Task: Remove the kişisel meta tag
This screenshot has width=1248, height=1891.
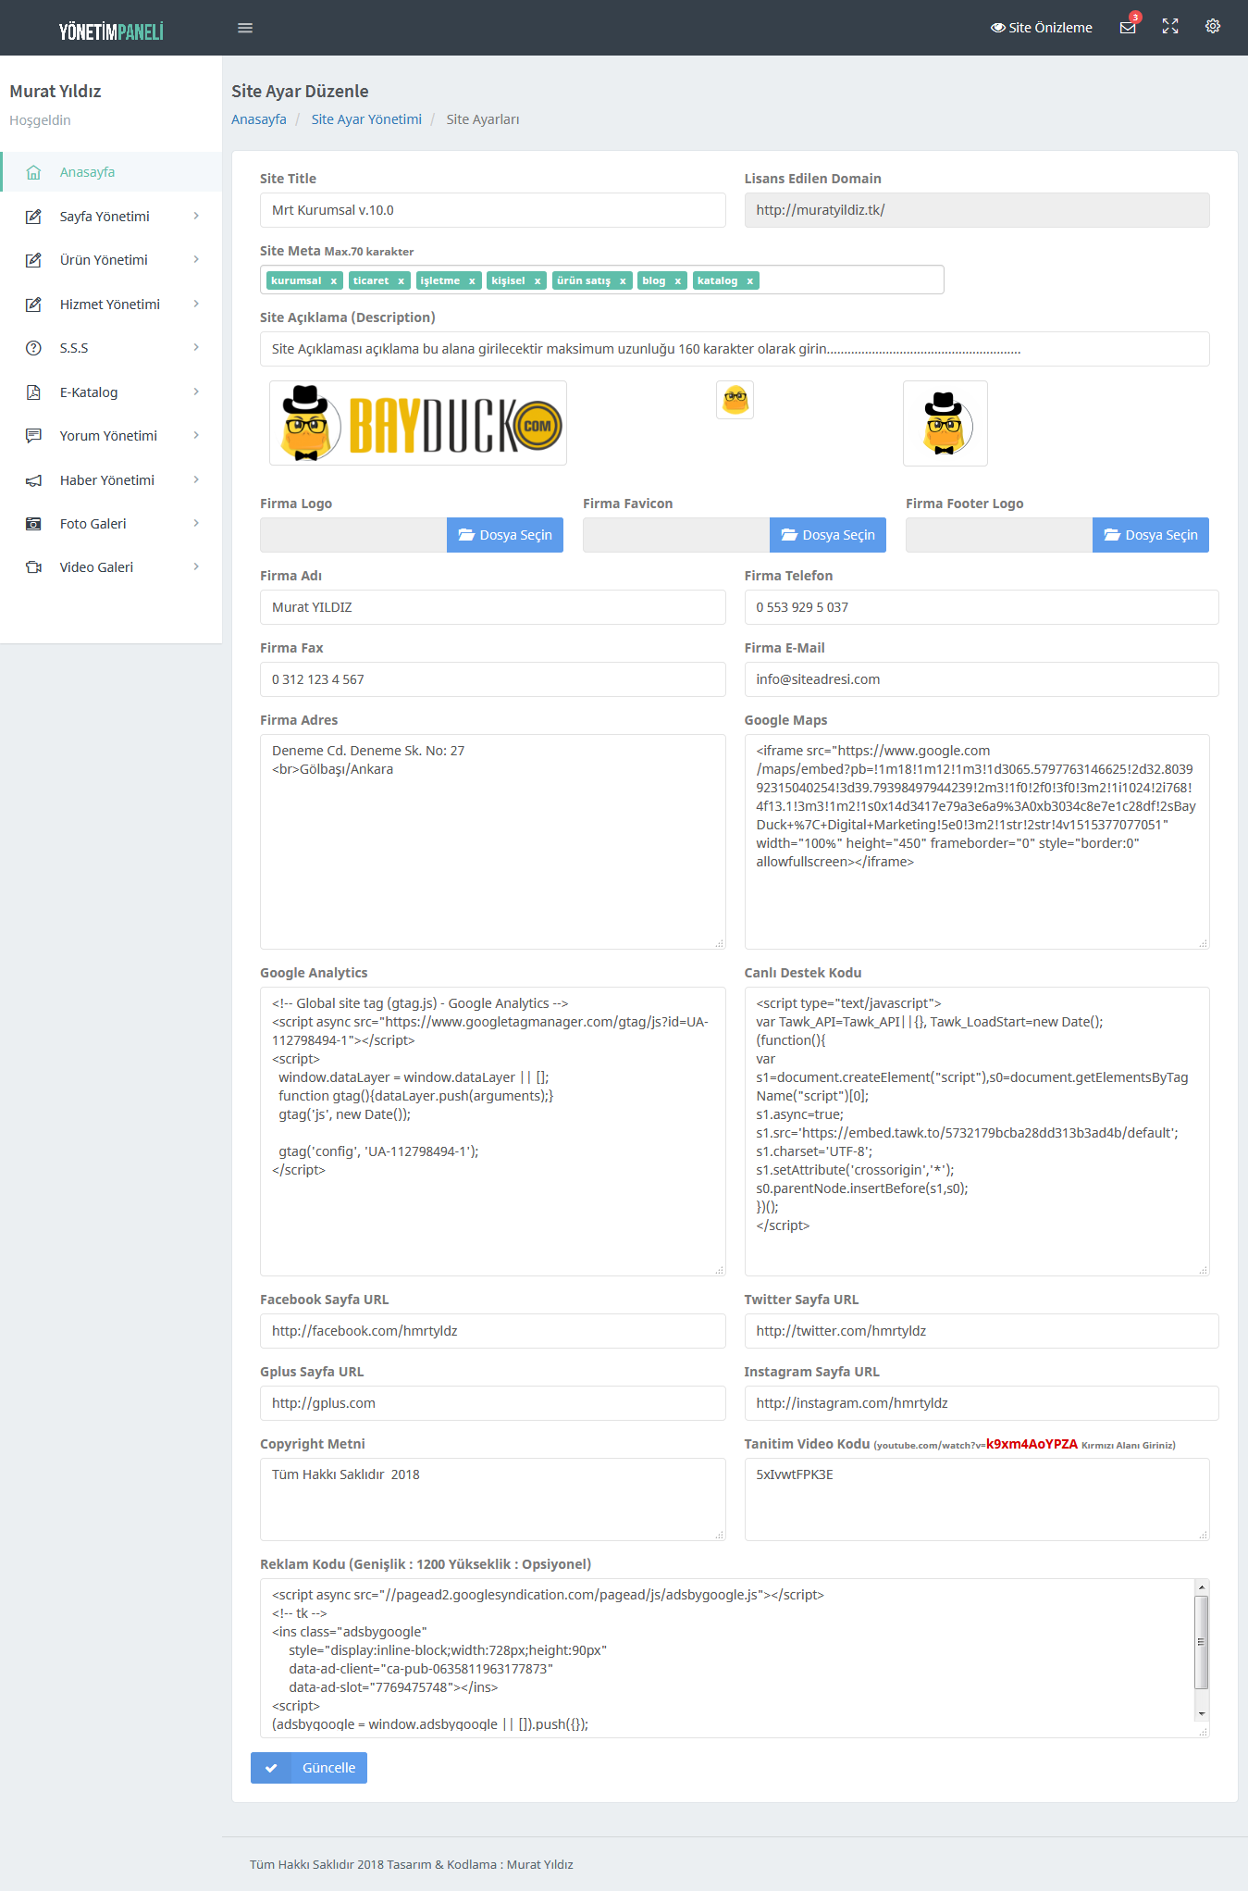Action: click(538, 280)
